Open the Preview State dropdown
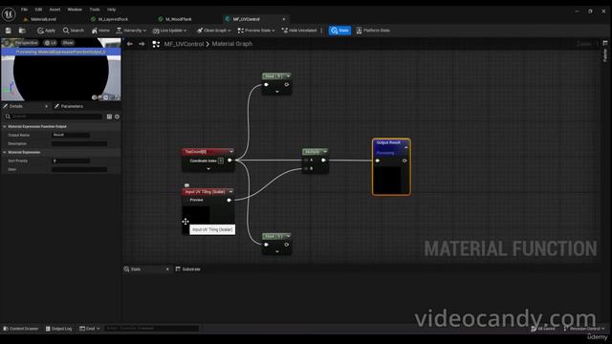Screen dimensions: 612x344 [x=256, y=31]
